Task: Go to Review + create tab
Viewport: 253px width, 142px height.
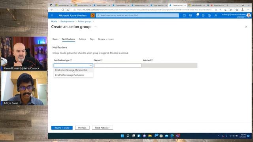Action: (106, 39)
